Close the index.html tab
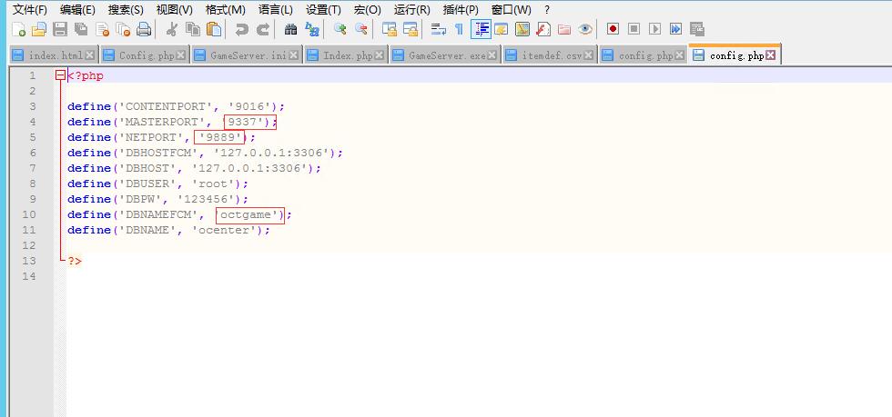This screenshot has width=892, height=417. coord(89,55)
